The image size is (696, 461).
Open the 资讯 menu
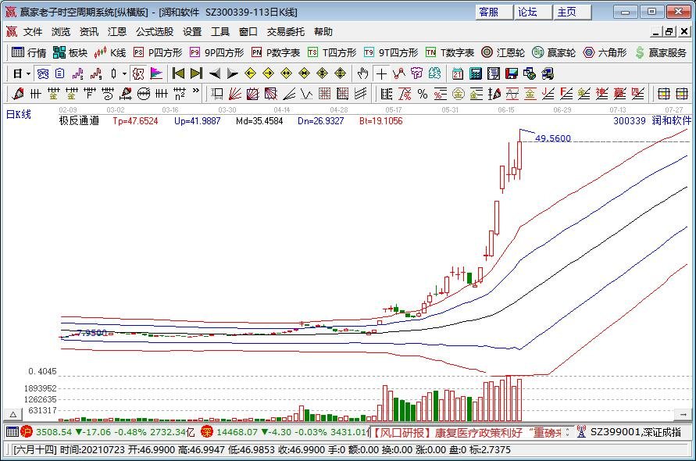(89, 32)
